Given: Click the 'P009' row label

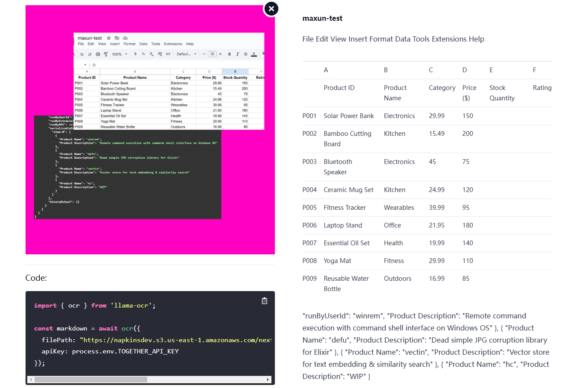Looking at the screenshot, I should point(310,279).
